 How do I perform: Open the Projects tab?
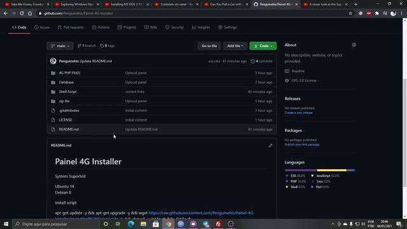point(127,27)
